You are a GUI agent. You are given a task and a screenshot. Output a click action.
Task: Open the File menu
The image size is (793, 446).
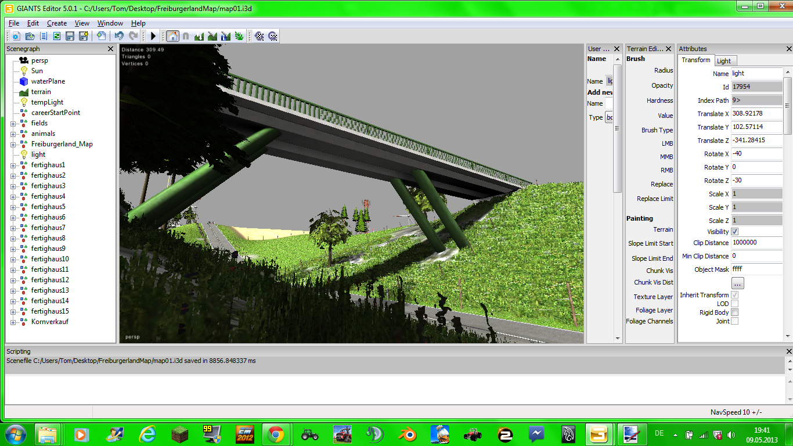[14, 23]
